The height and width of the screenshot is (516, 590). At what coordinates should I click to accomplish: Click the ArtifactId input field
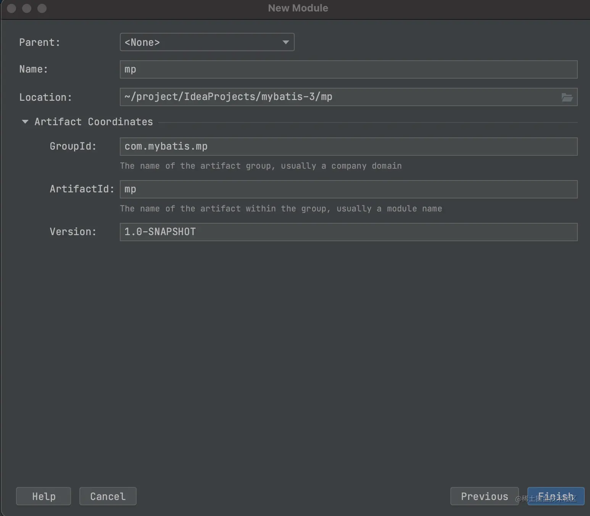coord(348,189)
